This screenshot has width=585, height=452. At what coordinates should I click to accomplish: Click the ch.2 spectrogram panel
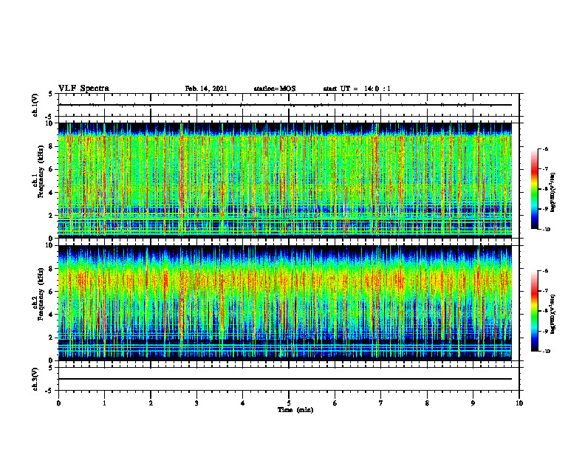[285, 303]
